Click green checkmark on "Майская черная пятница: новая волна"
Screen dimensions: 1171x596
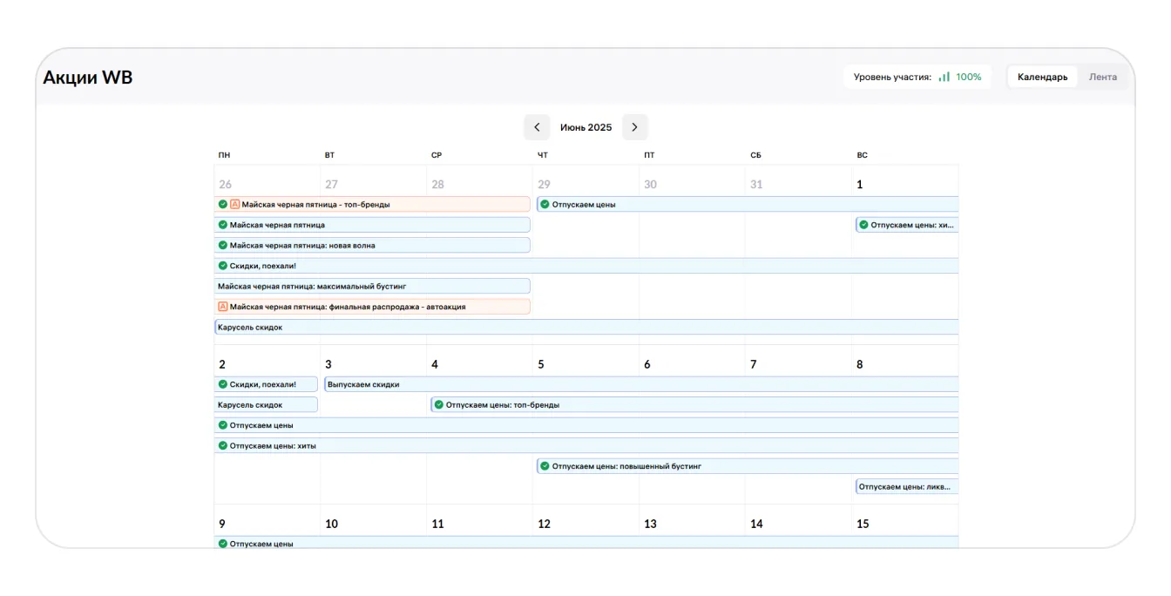point(223,246)
